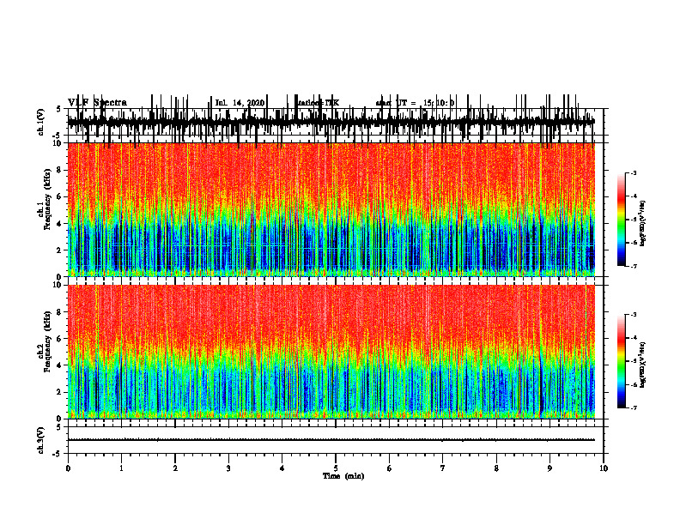Click the '-5' tick on ch.3(V) axis
680x525 pixels.
[x=58, y=454]
